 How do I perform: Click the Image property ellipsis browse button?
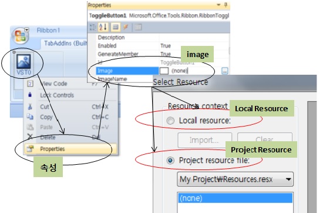point(225,71)
